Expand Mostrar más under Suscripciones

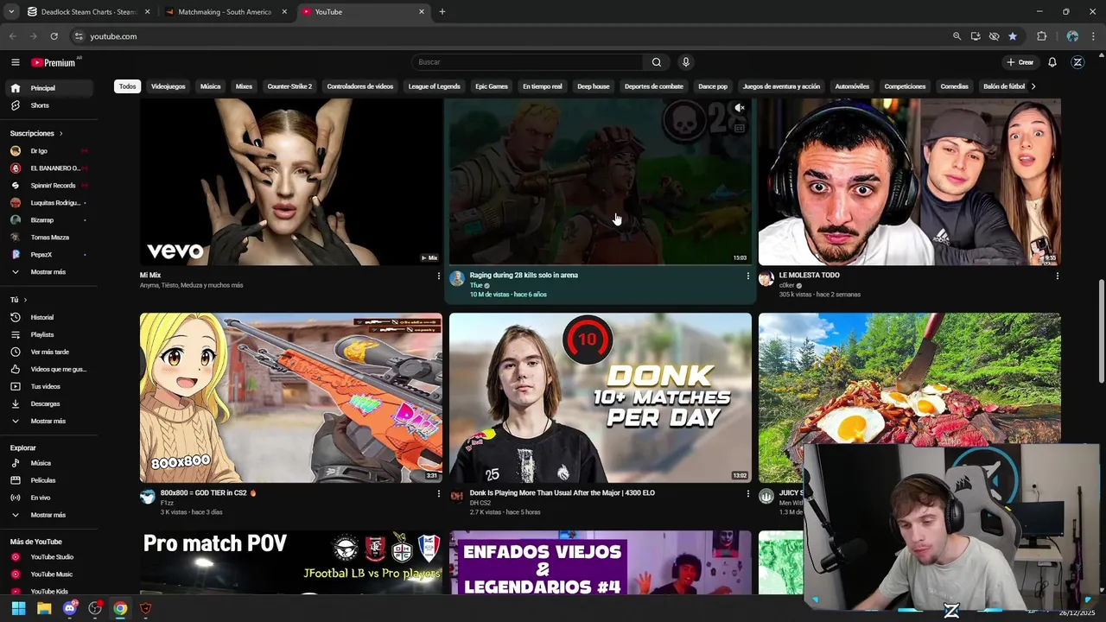(x=48, y=272)
